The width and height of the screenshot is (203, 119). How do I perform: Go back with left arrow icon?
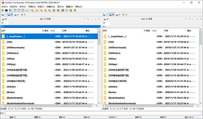[32, 10]
